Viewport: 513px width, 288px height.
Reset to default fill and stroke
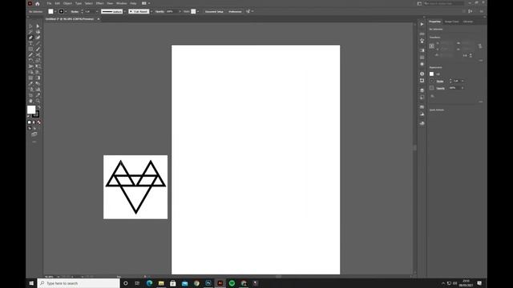[29, 116]
